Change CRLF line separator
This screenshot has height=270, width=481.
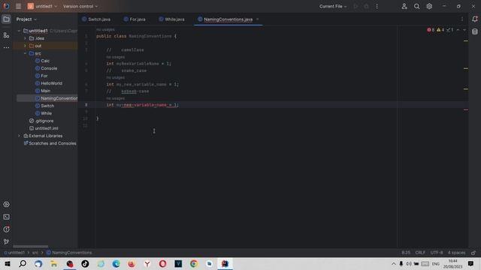(x=420, y=253)
